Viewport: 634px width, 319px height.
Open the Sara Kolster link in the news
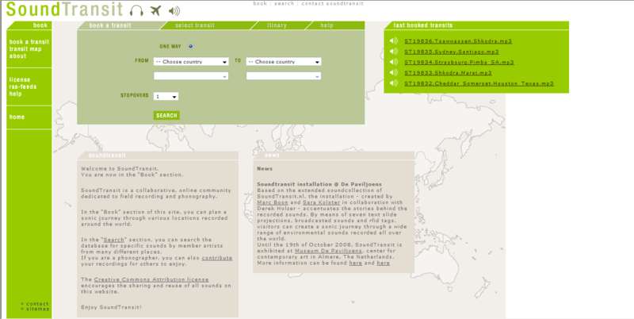322,202
